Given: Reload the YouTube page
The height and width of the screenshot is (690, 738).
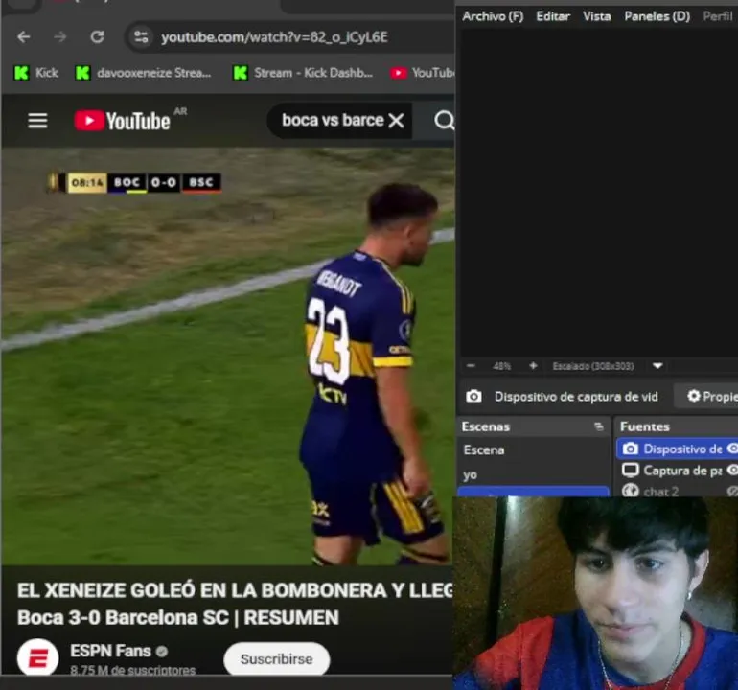Looking at the screenshot, I should pos(97,36).
